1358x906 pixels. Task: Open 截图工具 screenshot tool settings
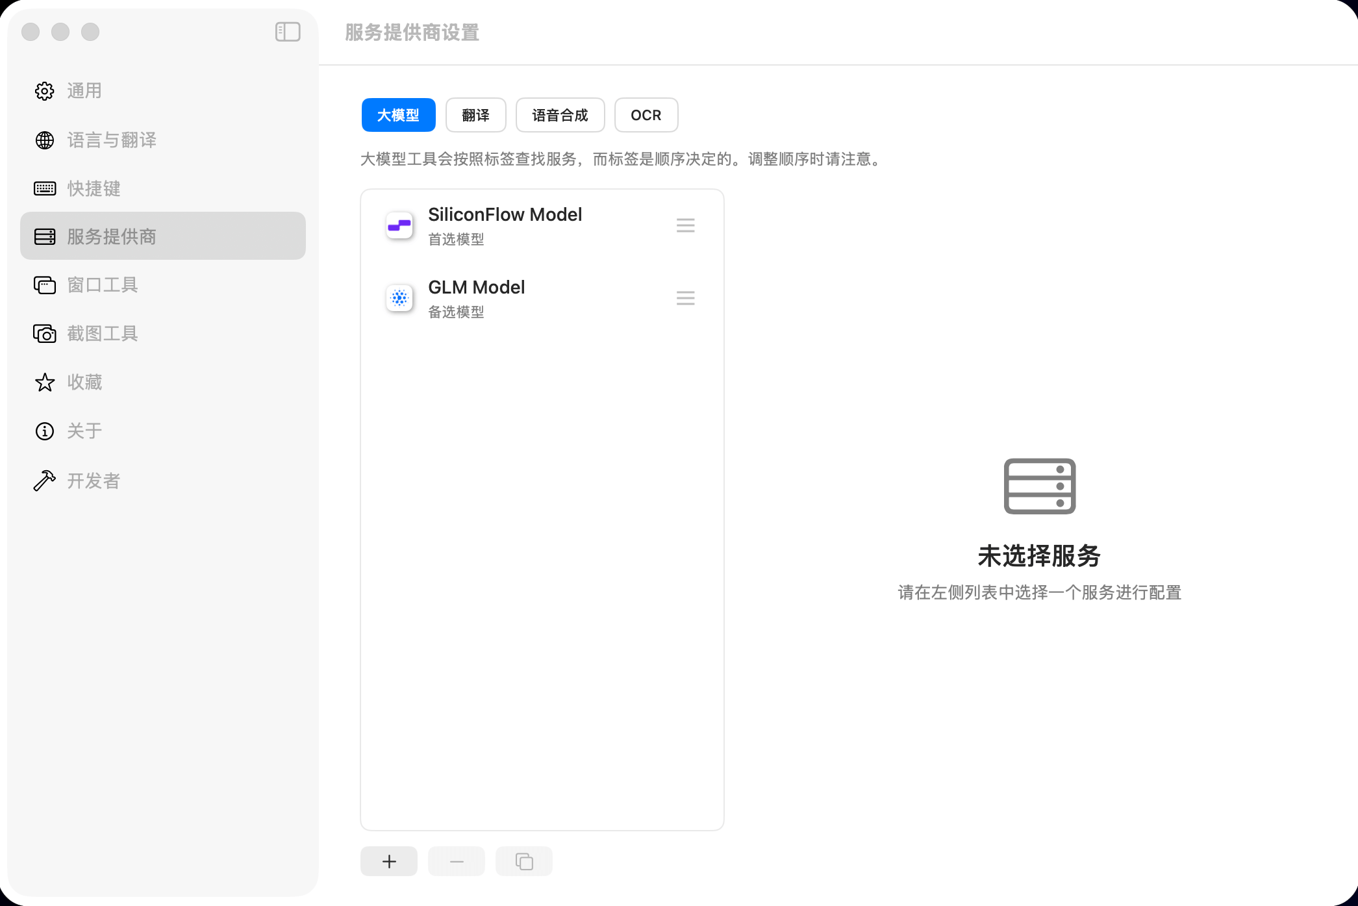(102, 333)
